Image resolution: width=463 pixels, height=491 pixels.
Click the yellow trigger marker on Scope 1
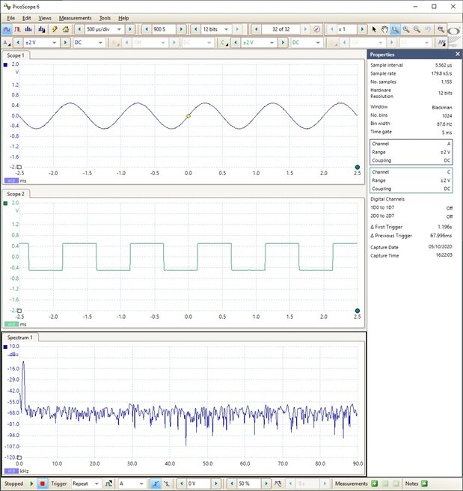188,116
